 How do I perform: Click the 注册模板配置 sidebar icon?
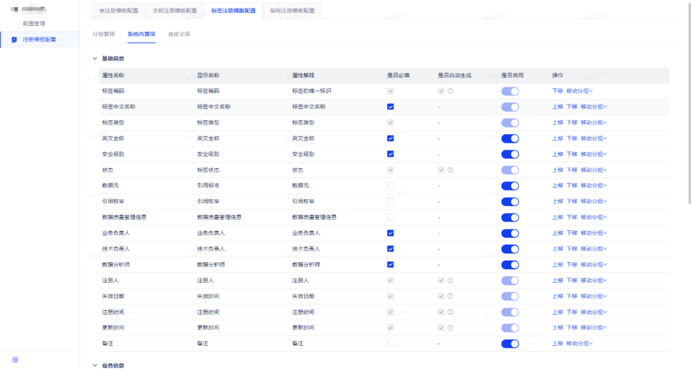(13, 38)
